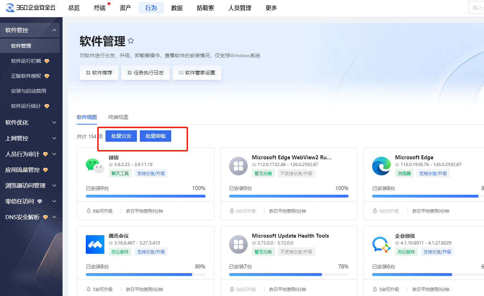
Task: Click the 360企业安全云 logo icon
Action: coord(10,8)
